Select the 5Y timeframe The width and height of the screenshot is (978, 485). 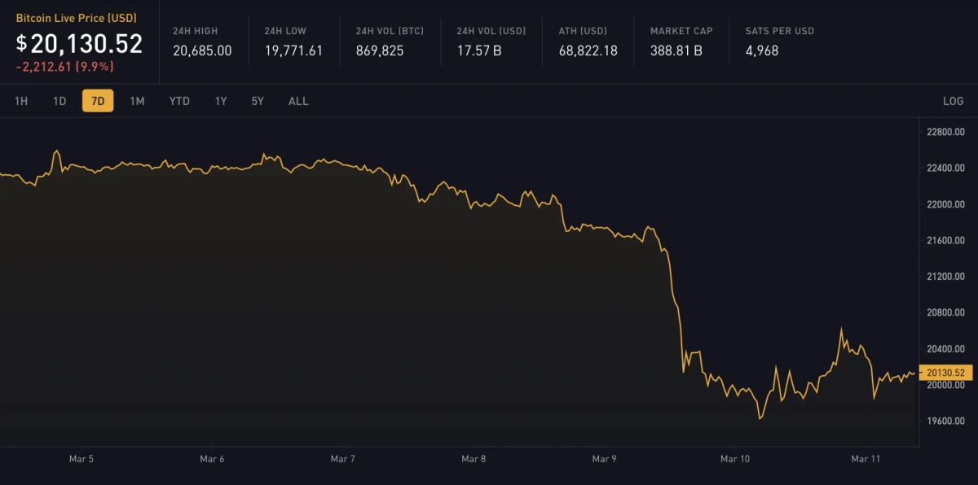(x=258, y=101)
